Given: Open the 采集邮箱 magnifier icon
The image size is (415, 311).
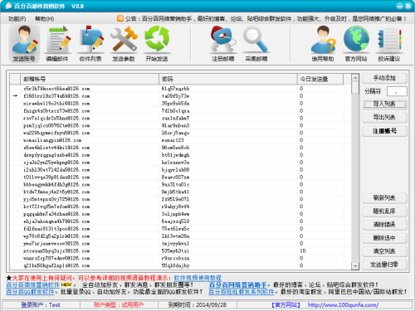Looking at the screenshot, I should [256, 44].
